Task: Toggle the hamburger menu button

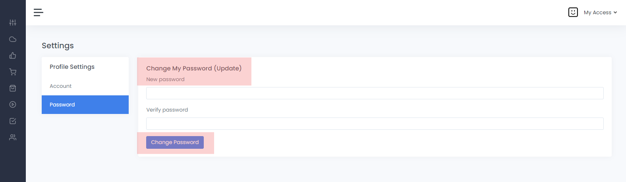Action: point(39,13)
